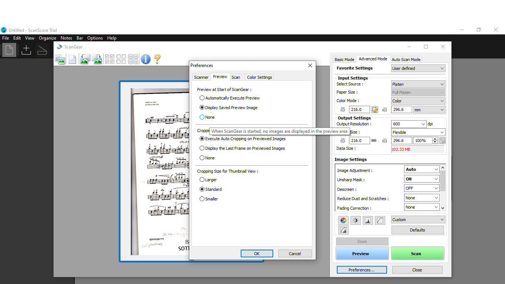Click the import file icon in ScanScore toolbar
The width and height of the screenshot is (505, 284).
[x=26, y=50]
